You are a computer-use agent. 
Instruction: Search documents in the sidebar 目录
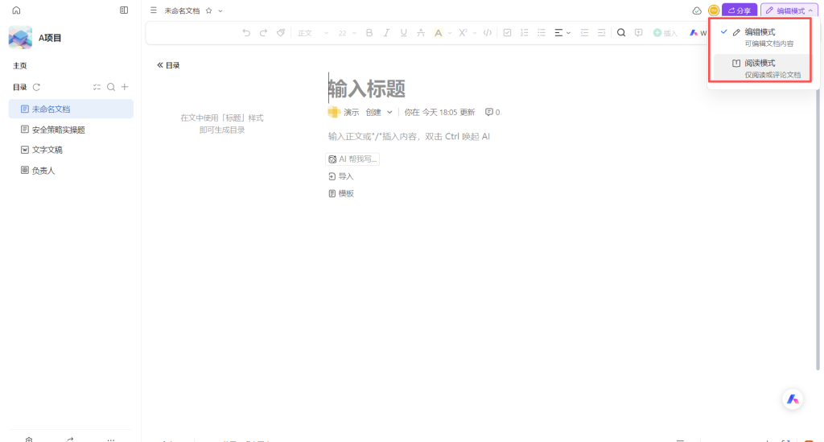coord(111,87)
